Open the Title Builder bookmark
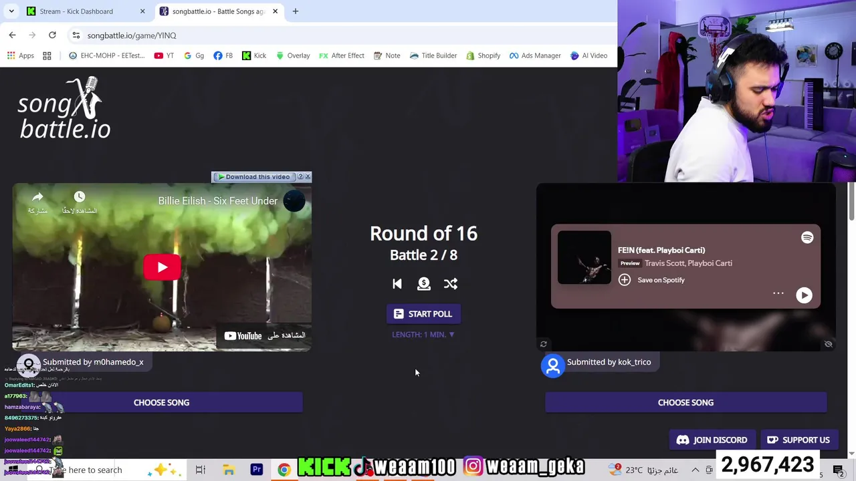The width and height of the screenshot is (856, 481). (433, 55)
